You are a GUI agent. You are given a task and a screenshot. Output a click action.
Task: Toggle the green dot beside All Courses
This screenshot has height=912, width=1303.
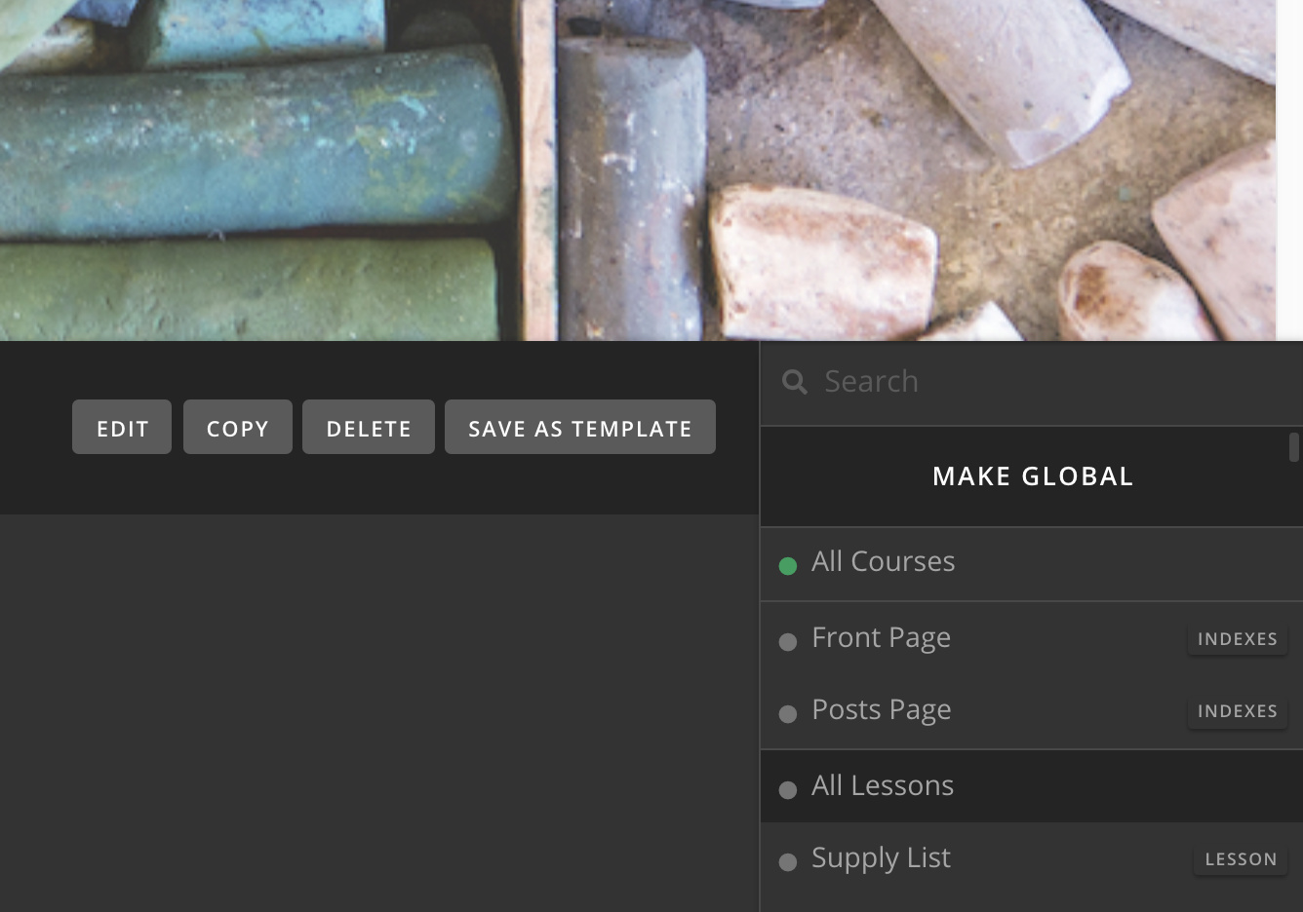point(788,565)
